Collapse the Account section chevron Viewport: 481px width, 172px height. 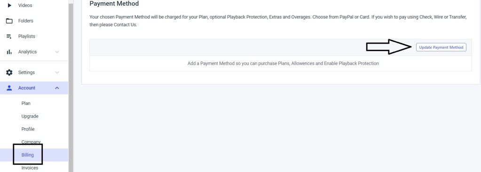pyautogui.click(x=57, y=88)
